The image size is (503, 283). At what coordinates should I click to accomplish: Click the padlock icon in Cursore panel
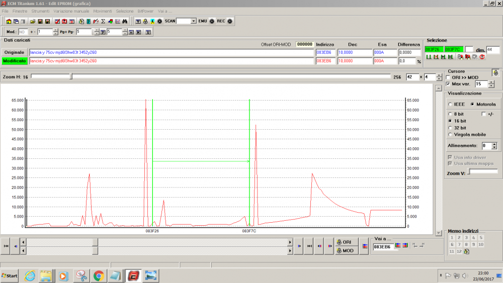(495, 72)
